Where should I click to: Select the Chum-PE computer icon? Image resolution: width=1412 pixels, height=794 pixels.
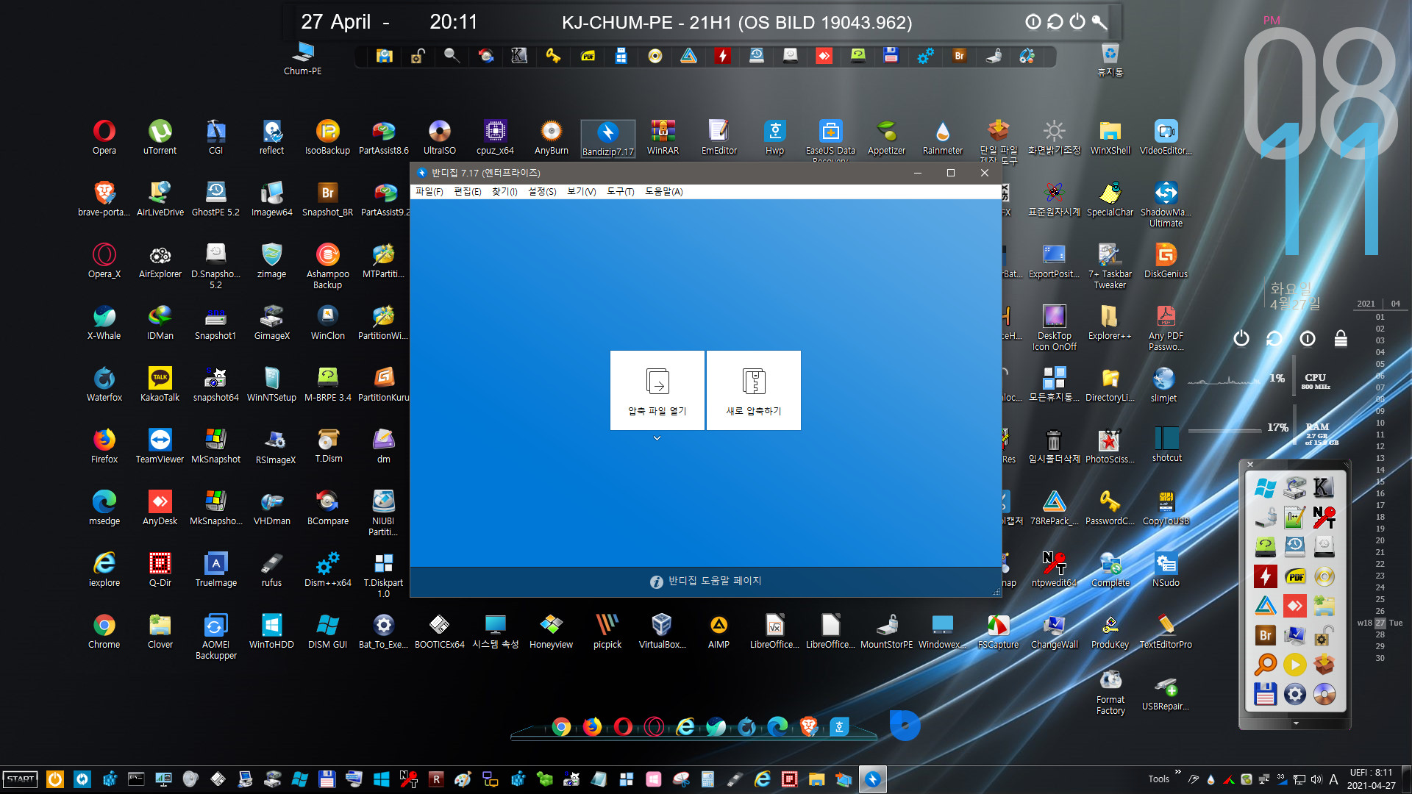click(303, 59)
